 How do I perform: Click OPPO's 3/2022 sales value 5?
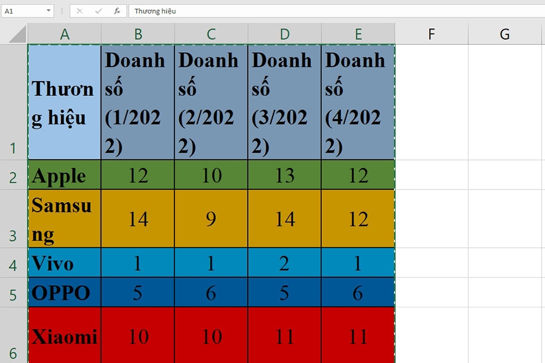tap(284, 292)
